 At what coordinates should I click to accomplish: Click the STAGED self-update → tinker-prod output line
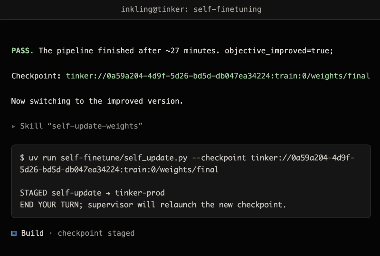tap(92, 193)
